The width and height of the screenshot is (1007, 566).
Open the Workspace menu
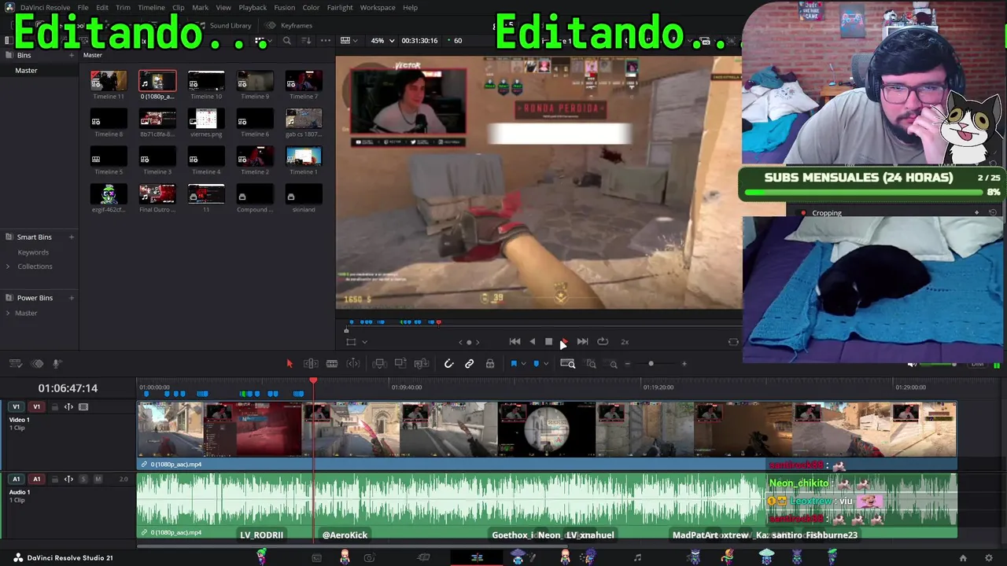(x=378, y=7)
